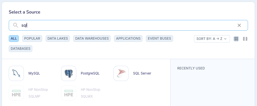Choose the SQL Server source label

pos(142,73)
